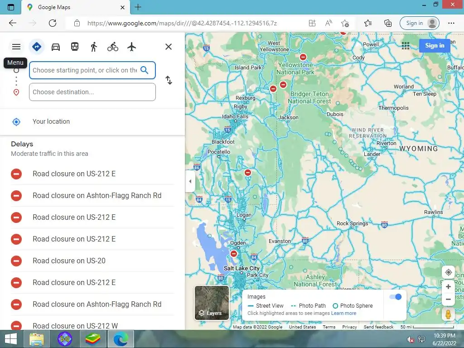Close the Google Maps tab
464x348 pixels.
point(122,7)
